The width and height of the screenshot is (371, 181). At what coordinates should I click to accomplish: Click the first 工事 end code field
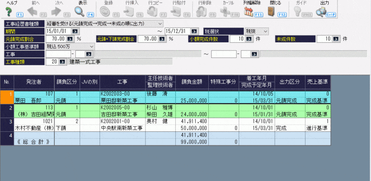point(224,54)
